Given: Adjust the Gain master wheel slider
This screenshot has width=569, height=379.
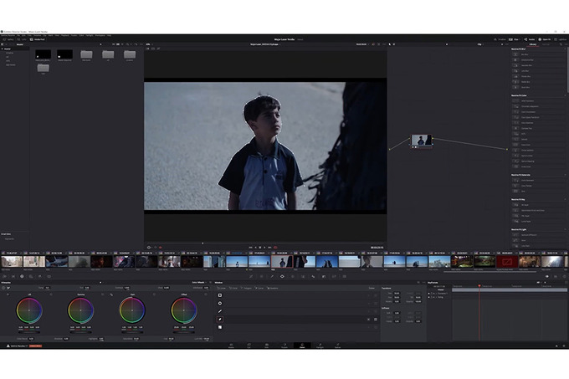Looking at the screenshot, I should click(x=132, y=332).
